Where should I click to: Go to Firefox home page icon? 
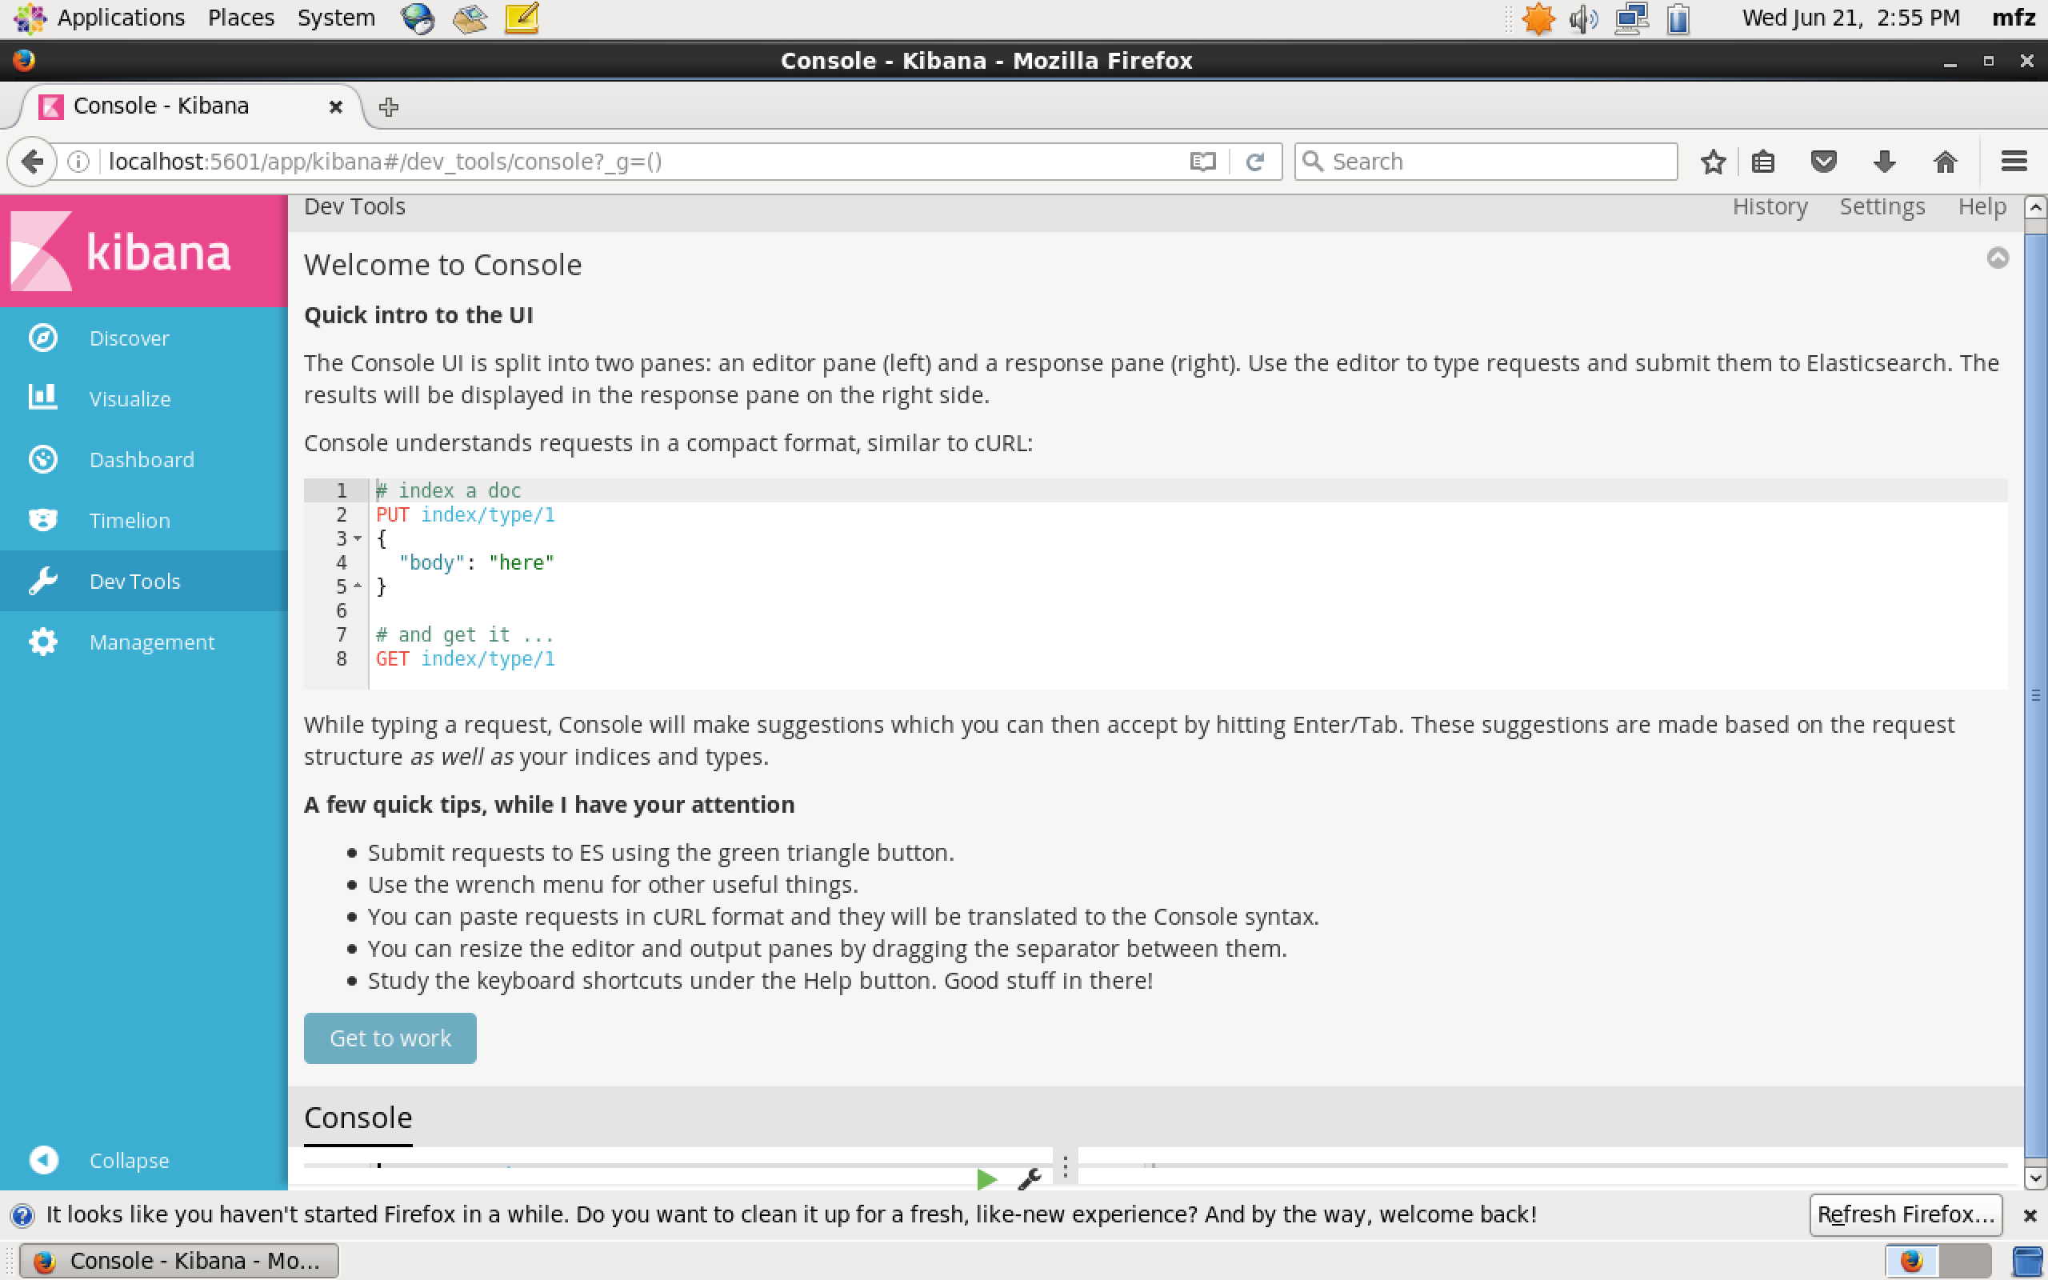point(1946,162)
